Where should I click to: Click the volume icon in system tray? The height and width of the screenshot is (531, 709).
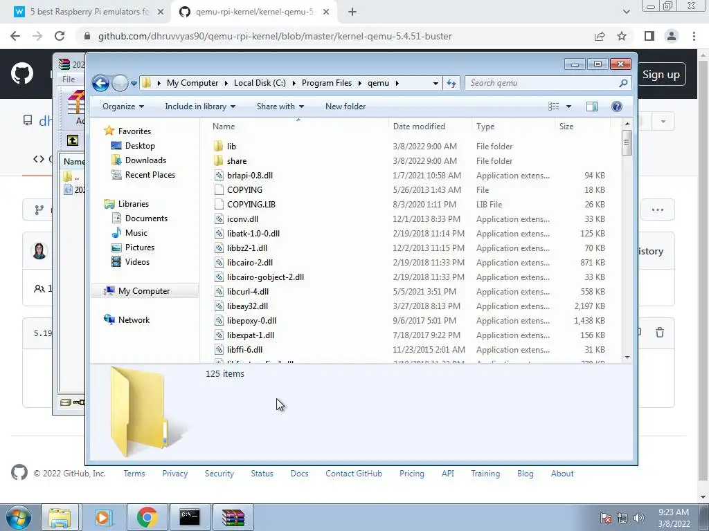click(x=638, y=518)
